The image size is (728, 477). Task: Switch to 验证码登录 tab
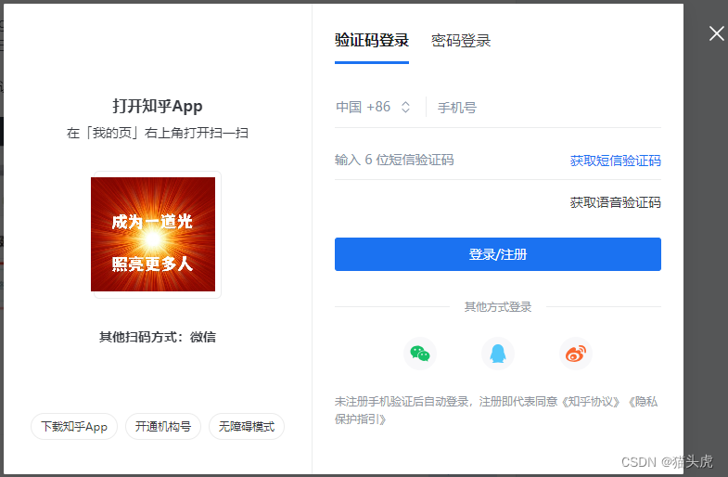tap(372, 41)
